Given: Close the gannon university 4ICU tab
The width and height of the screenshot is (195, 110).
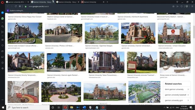Looking at the screenshot, I should (28, 2).
